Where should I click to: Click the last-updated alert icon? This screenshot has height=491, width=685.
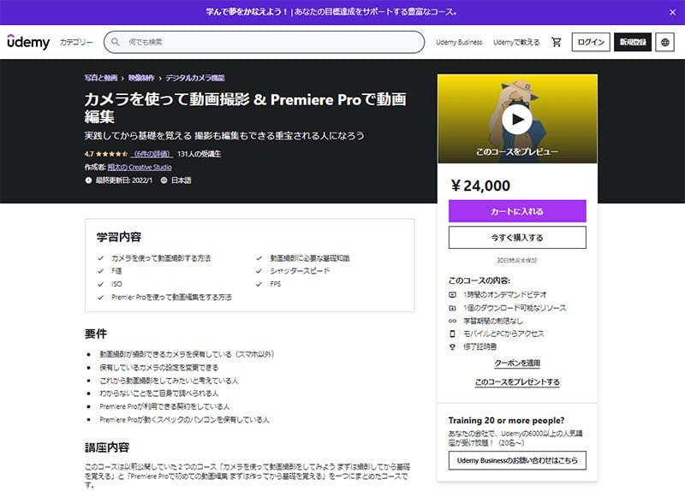point(88,180)
